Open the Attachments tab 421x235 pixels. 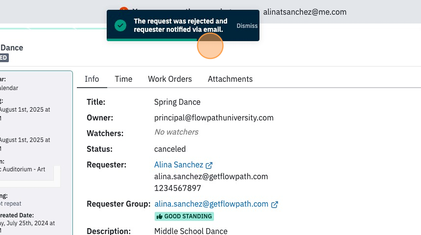pos(230,79)
